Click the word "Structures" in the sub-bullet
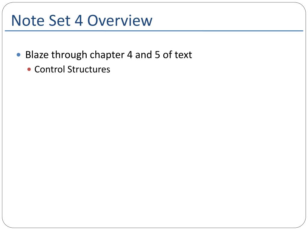308x231 pixels. [89, 69]
